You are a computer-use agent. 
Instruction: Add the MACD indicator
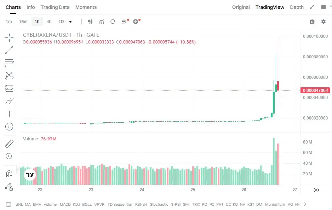(x=65, y=204)
